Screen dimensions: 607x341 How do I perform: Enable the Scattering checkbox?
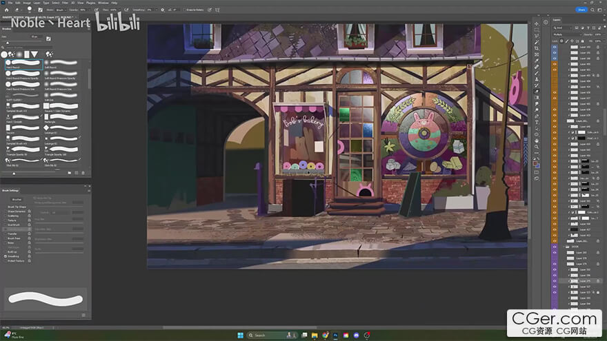(x=6, y=216)
